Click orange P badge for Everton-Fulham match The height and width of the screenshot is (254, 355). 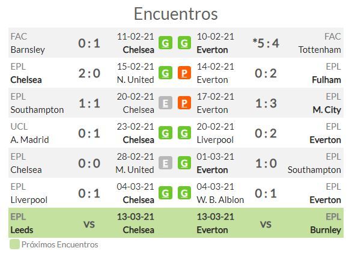point(184,73)
